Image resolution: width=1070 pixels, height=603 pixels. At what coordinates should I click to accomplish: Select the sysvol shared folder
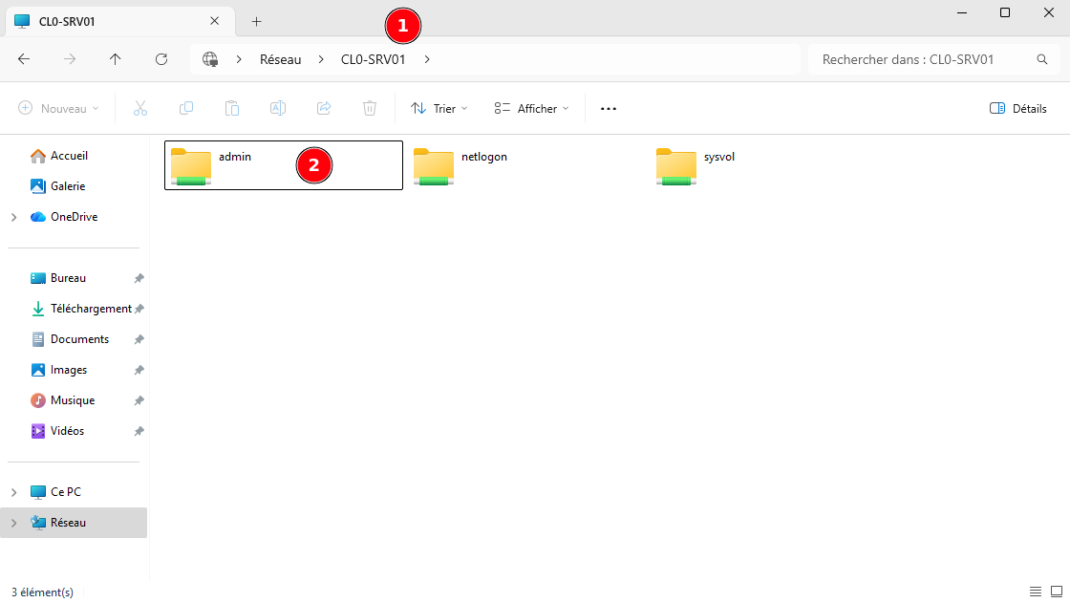pos(769,165)
